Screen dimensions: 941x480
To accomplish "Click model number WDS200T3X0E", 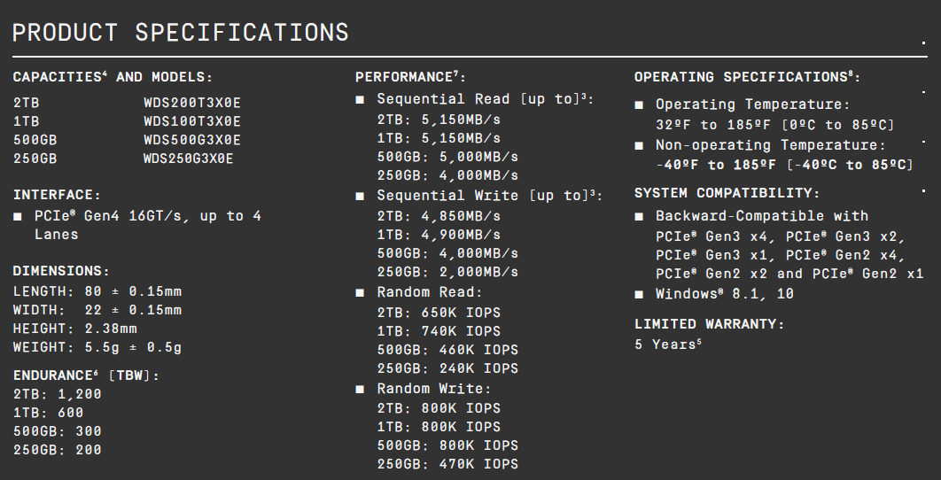I will 192,104.
